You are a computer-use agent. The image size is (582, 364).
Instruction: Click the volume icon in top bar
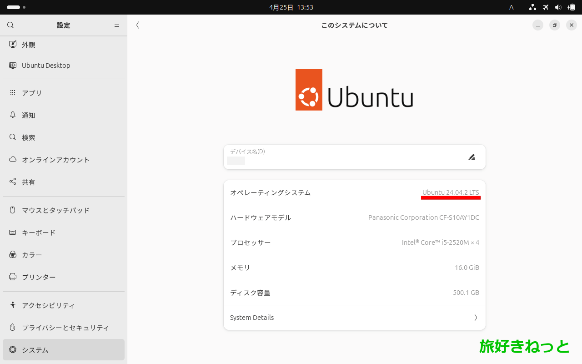point(558,7)
